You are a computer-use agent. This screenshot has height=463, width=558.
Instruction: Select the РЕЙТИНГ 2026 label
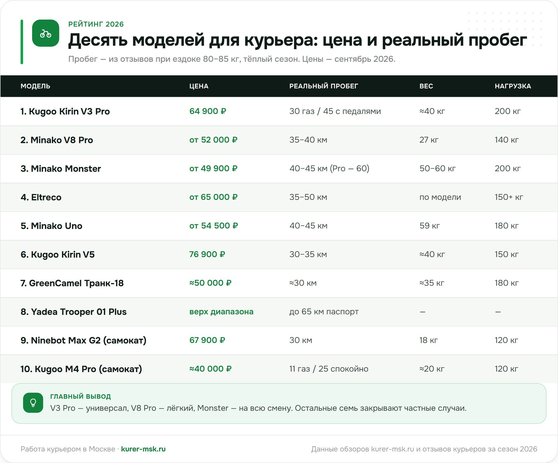coord(96,24)
